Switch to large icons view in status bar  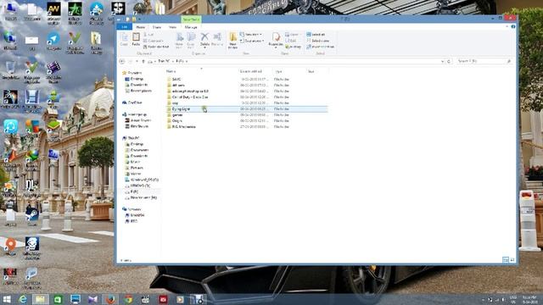pyautogui.click(x=512, y=260)
